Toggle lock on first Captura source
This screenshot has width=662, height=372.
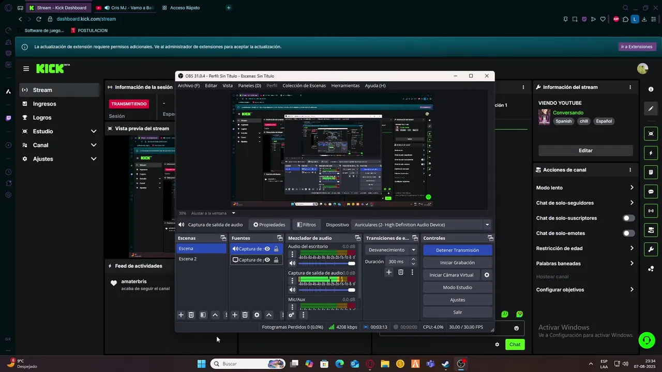(276, 249)
